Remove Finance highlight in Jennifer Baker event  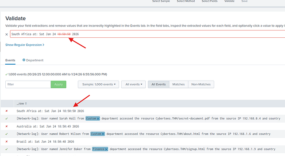[106, 149]
